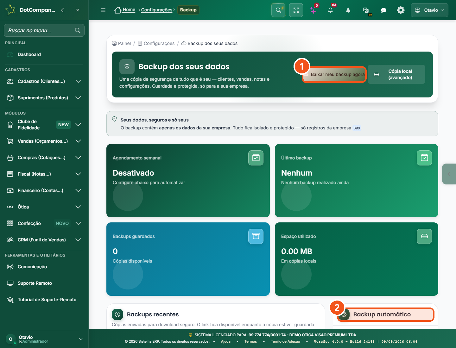Click the shield icon beside Backup dos seus dados
Screen dimensions: 456x348
(x=127, y=67)
